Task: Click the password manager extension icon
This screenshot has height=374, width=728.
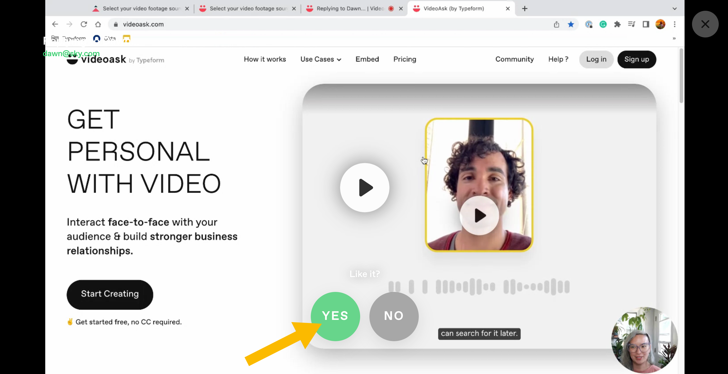Action: pyautogui.click(x=589, y=24)
